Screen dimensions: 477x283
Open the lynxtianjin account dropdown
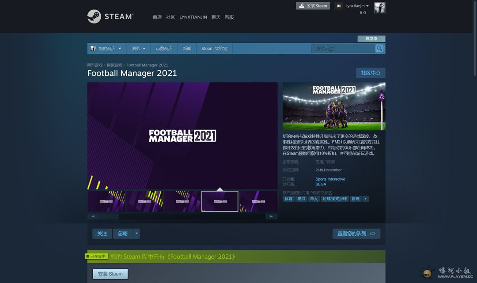click(x=357, y=6)
